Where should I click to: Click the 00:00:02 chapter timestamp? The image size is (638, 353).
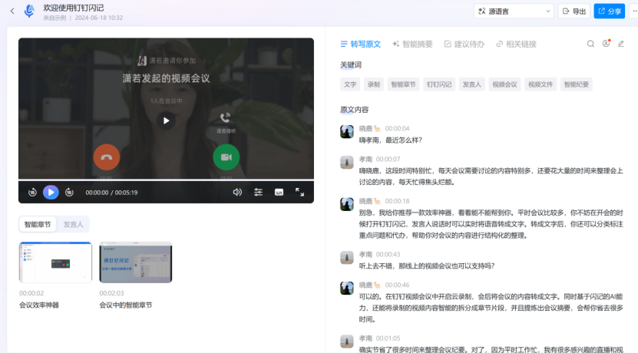click(x=31, y=293)
